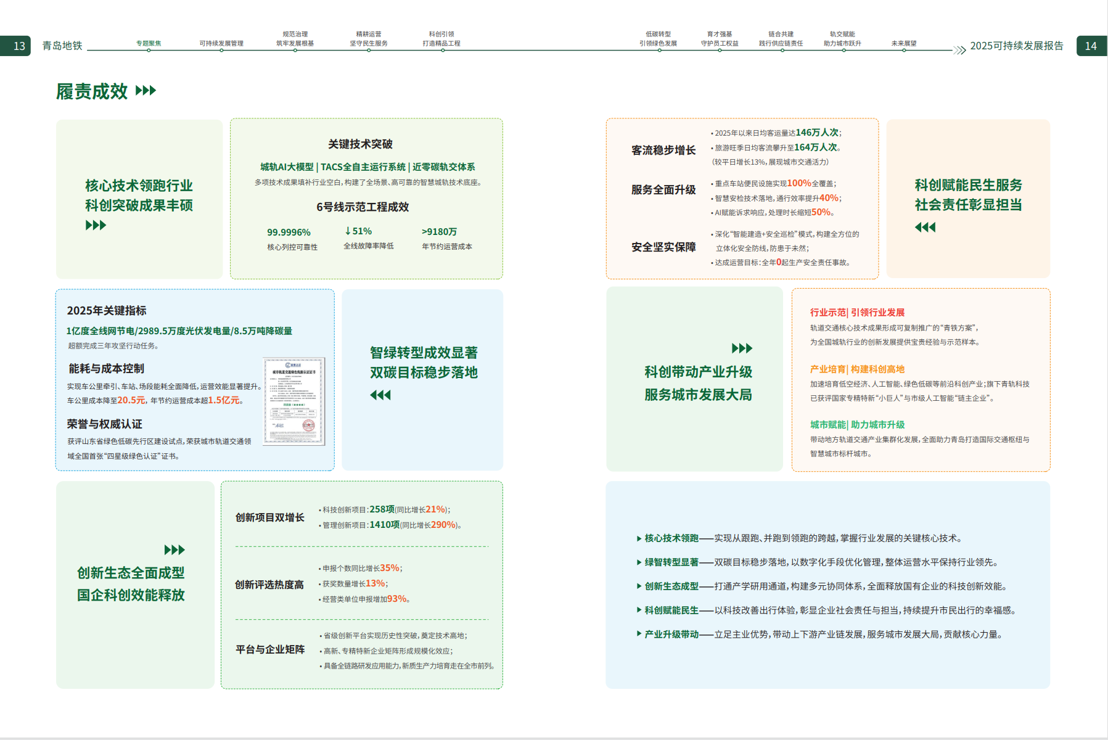Click the left arrows under 社会责任彰显担当
1108x740 pixels.
pos(925,227)
